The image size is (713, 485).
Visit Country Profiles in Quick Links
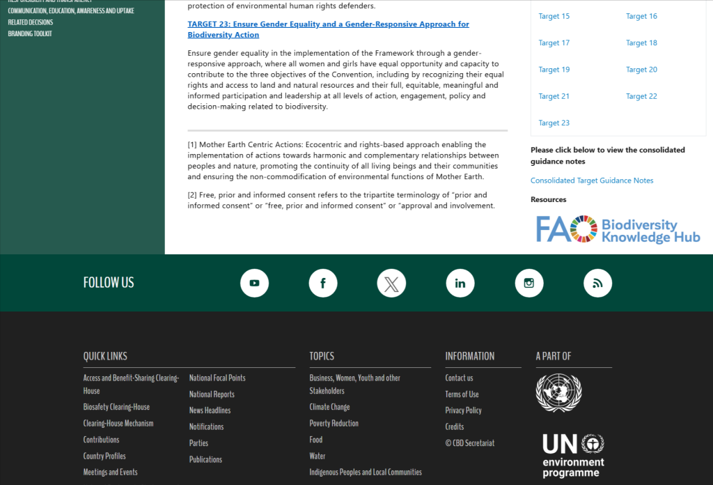(104, 456)
